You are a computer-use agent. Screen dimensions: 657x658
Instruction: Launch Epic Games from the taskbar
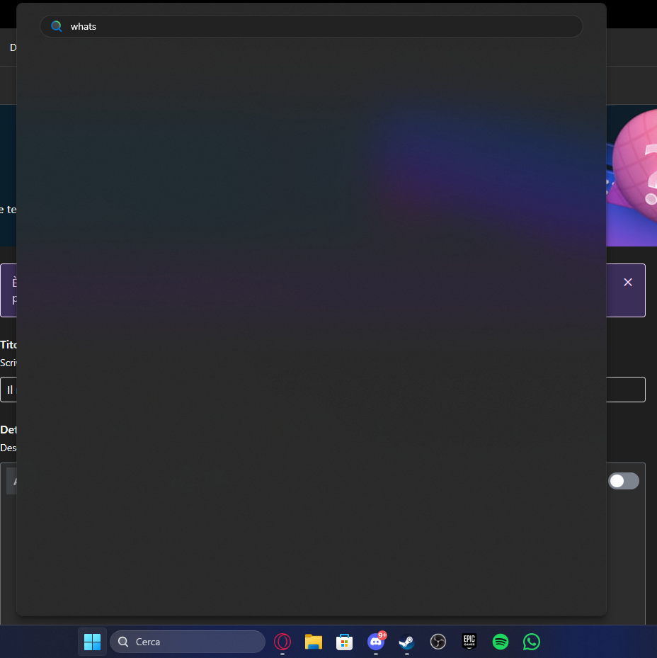pyautogui.click(x=469, y=642)
